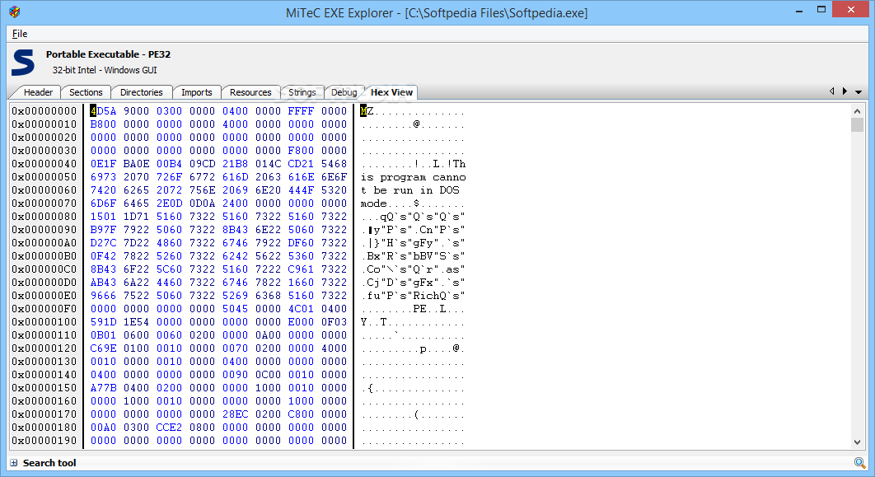Select hex word B800 in row 0x00000010
875x477 pixels.
(x=103, y=124)
